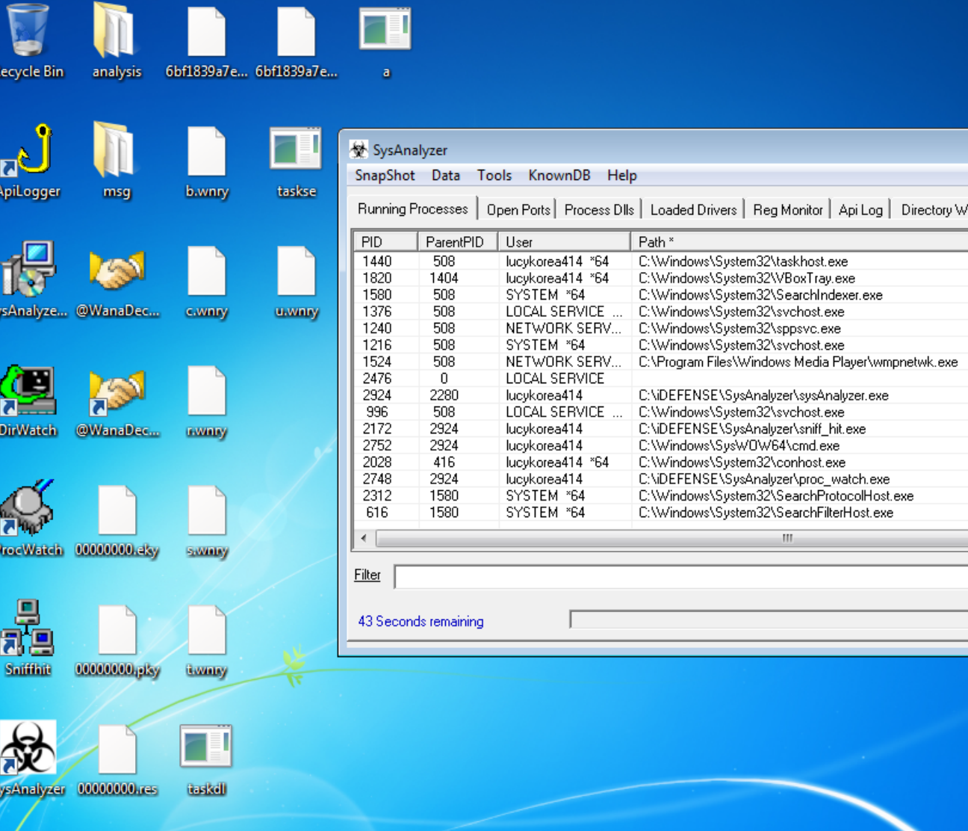
Task: Sort by the PID column header
Action: [385, 241]
